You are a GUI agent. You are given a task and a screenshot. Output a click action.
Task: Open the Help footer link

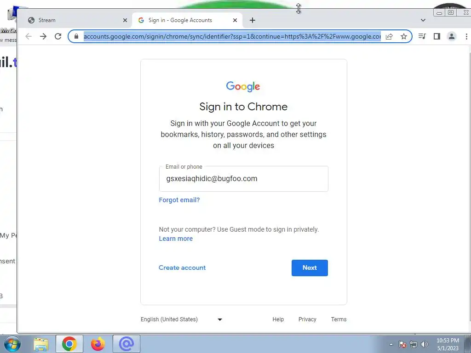[x=278, y=319]
